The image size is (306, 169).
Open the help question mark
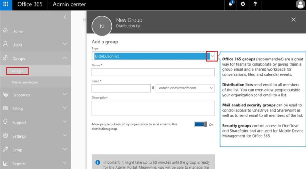[x=255, y=4]
